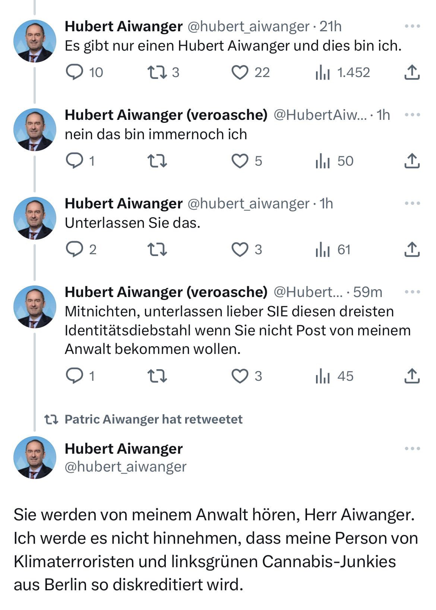Retweet the tweet with 3 retweets
This screenshot has height=610, width=436.
coord(157,72)
